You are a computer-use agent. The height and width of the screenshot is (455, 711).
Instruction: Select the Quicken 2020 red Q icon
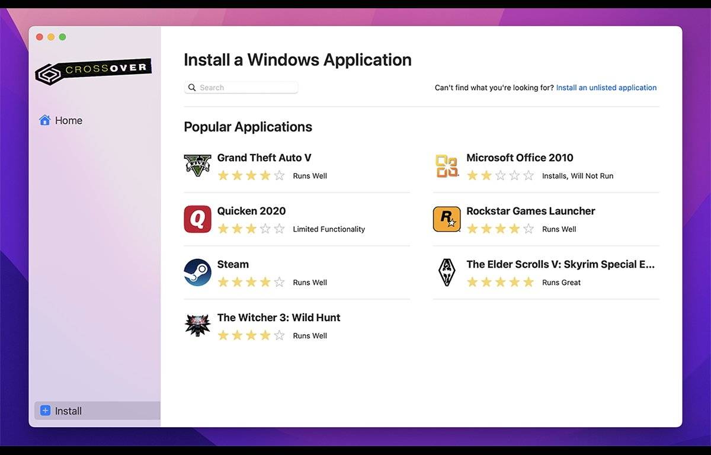pos(197,219)
